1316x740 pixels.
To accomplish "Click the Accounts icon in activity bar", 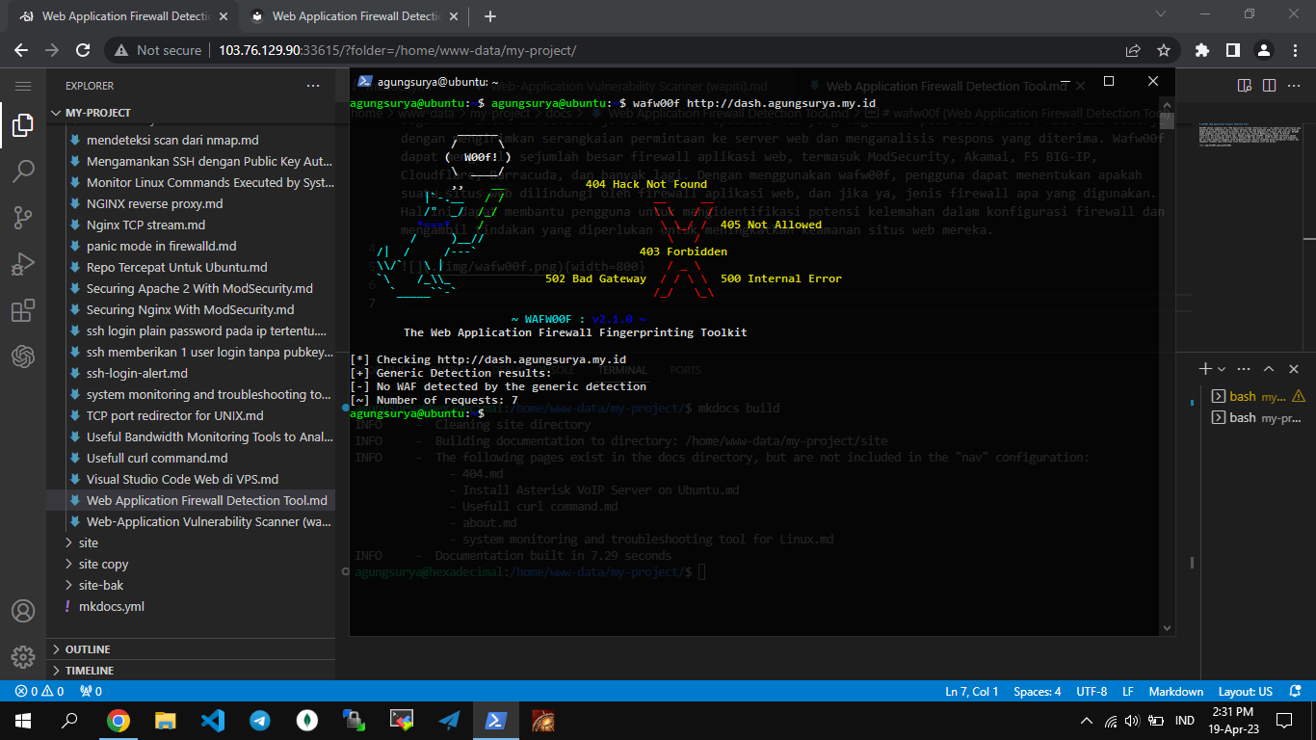I will pos(23,611).
